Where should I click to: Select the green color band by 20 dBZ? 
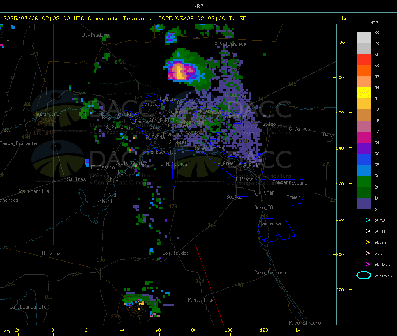point(363,181)
